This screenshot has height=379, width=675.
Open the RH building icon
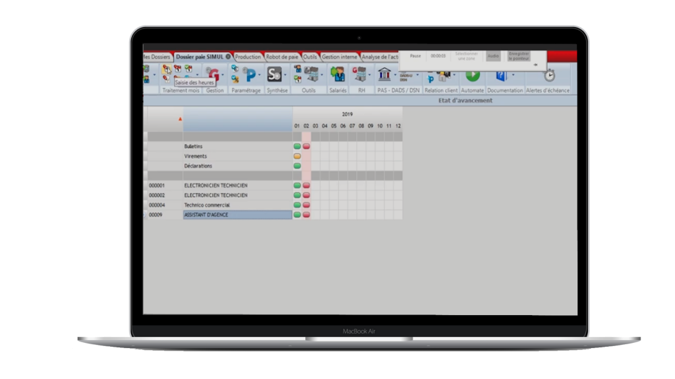point(359,74)
